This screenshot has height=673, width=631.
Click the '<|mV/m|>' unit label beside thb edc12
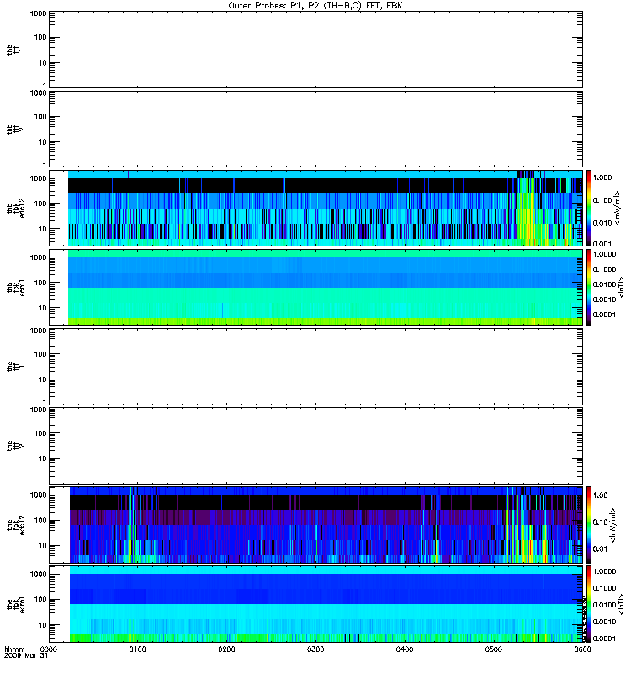[x=618, y=208]
